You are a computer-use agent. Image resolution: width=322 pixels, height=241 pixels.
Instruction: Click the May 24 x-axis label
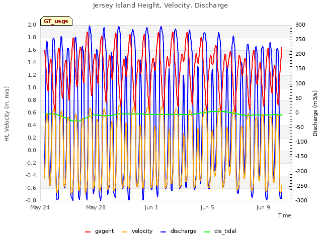click(40, 207)
